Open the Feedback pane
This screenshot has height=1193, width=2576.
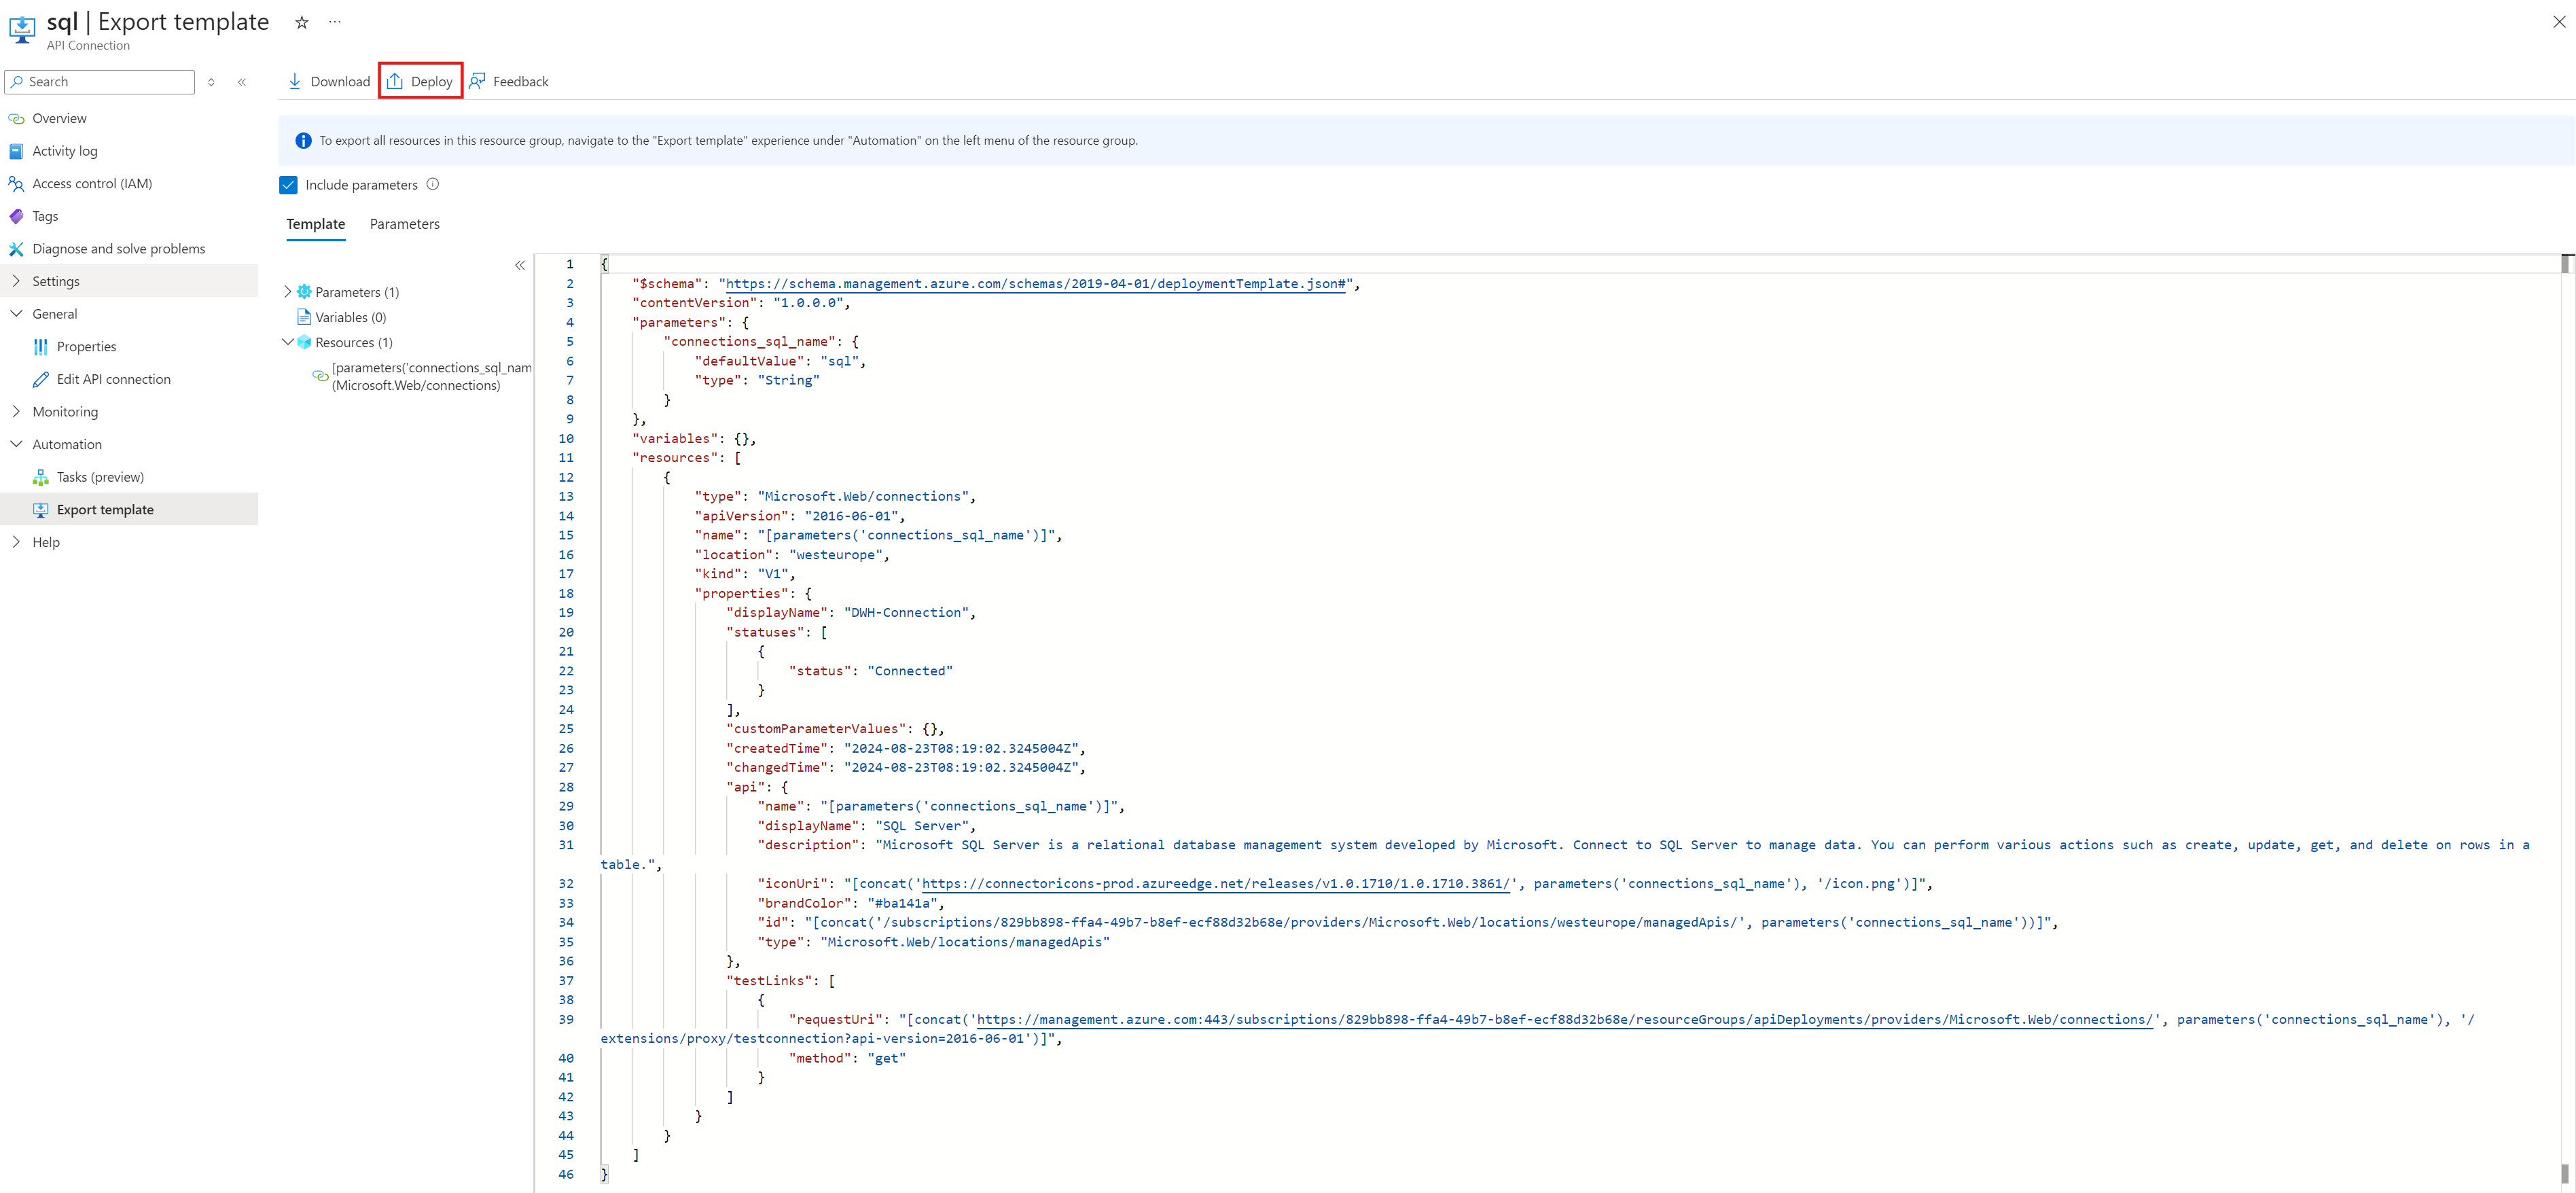point(509,81)
